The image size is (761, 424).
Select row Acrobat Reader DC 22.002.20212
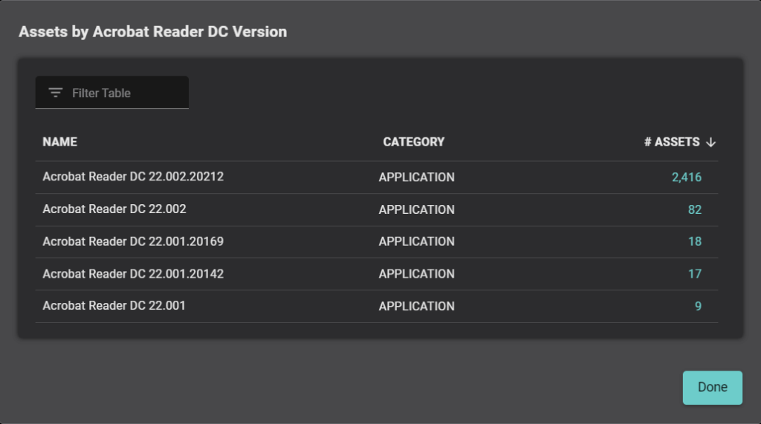point(377,177)
